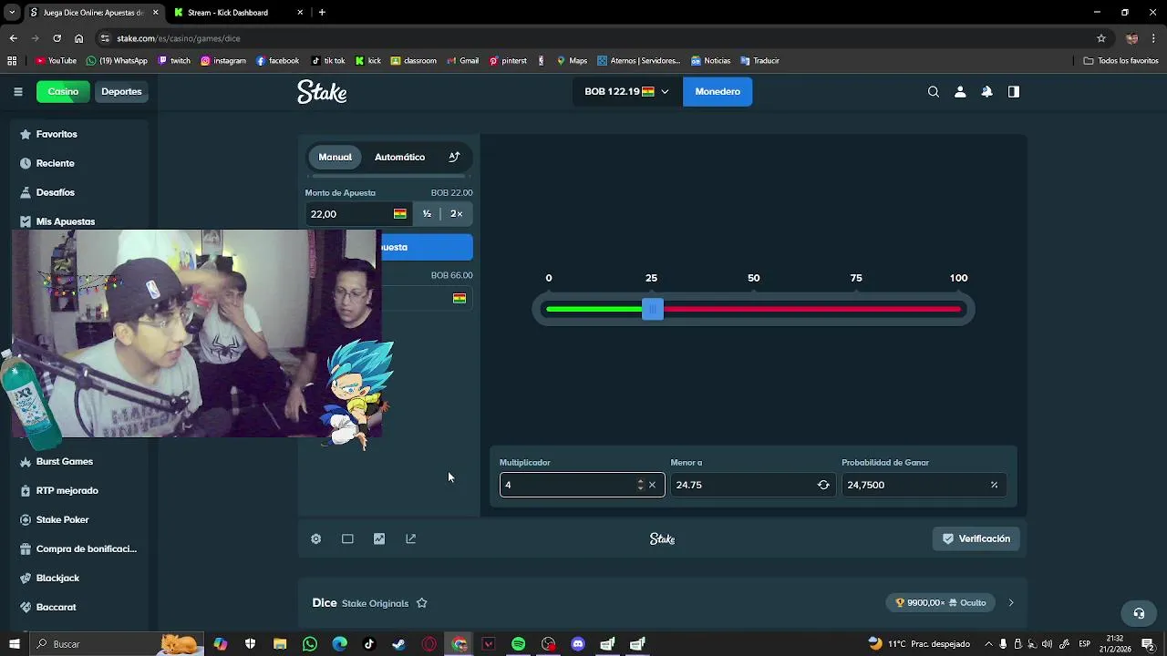The height and width of the screenshot is (656, 1167).
Task: Open Burst Games in sidebar
Action: (78, 461)
